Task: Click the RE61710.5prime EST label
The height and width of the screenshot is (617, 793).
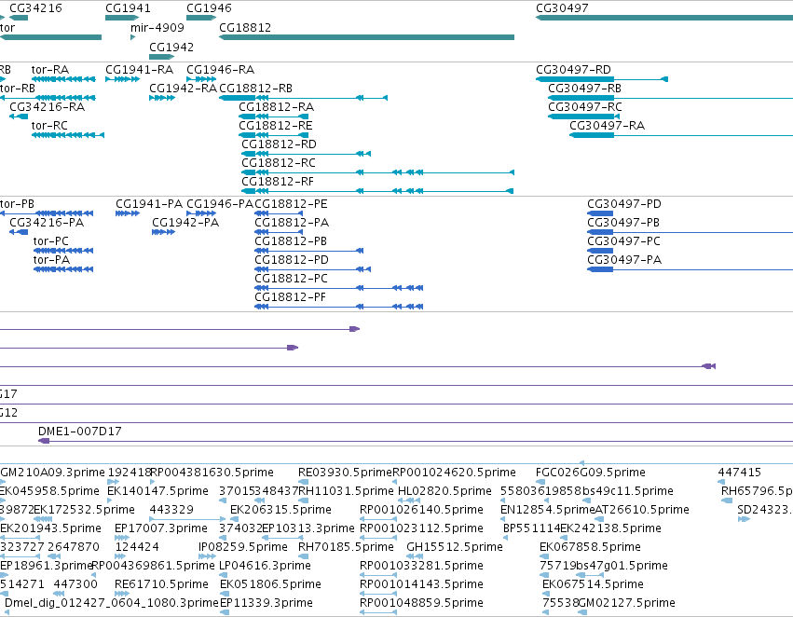Action: tap(161, 584)
